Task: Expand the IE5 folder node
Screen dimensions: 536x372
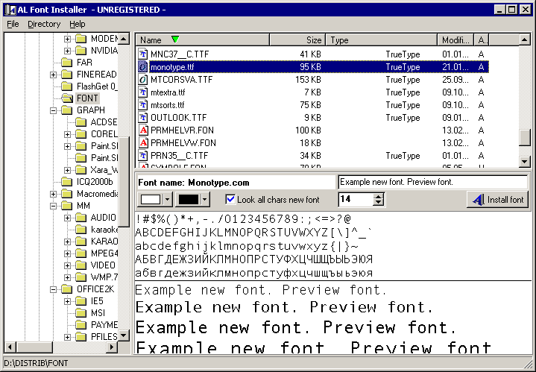Action: [x=67, y=302]
